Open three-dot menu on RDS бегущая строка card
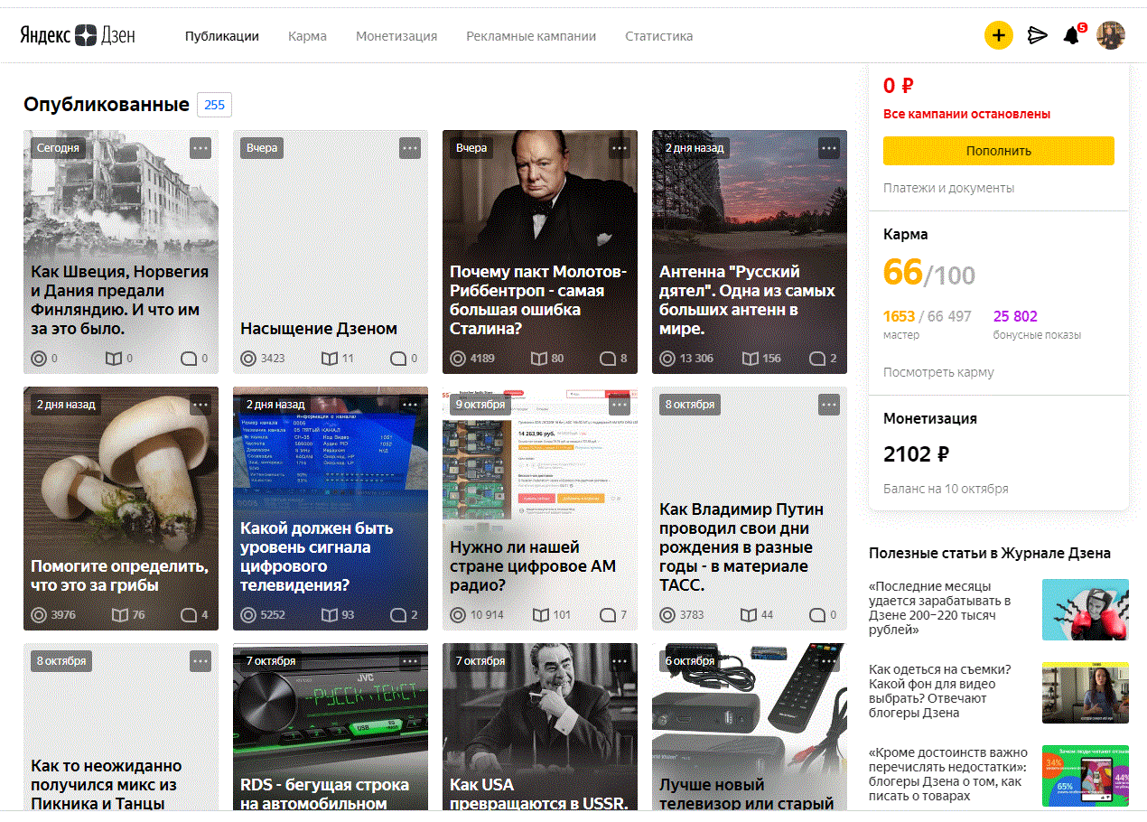This screenshot has width=1147, height=822. (x=410, y=660)
